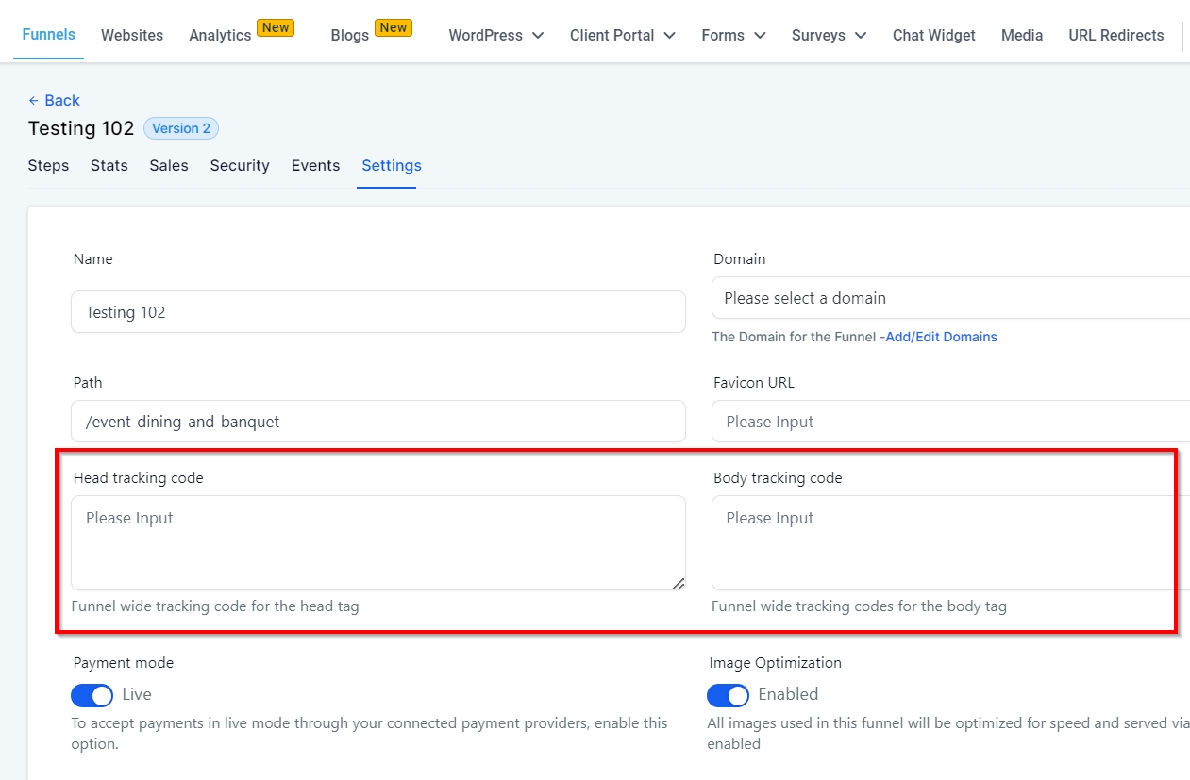Click the Back arrow link

(x=54, y=101)
